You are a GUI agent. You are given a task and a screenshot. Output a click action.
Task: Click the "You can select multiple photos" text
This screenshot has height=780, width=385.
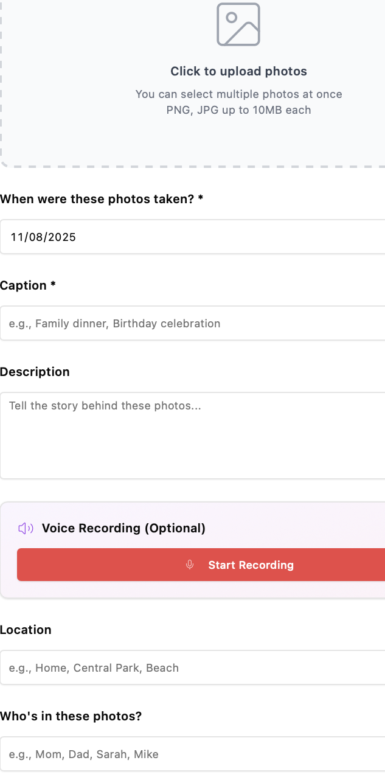[x=238, y=94]
